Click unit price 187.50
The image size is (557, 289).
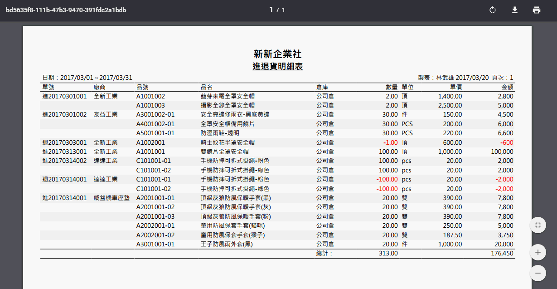453,235
